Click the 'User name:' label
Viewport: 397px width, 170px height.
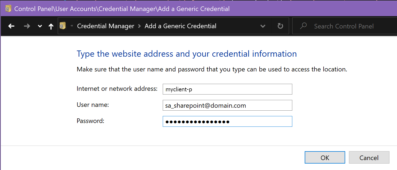[93, 105]
